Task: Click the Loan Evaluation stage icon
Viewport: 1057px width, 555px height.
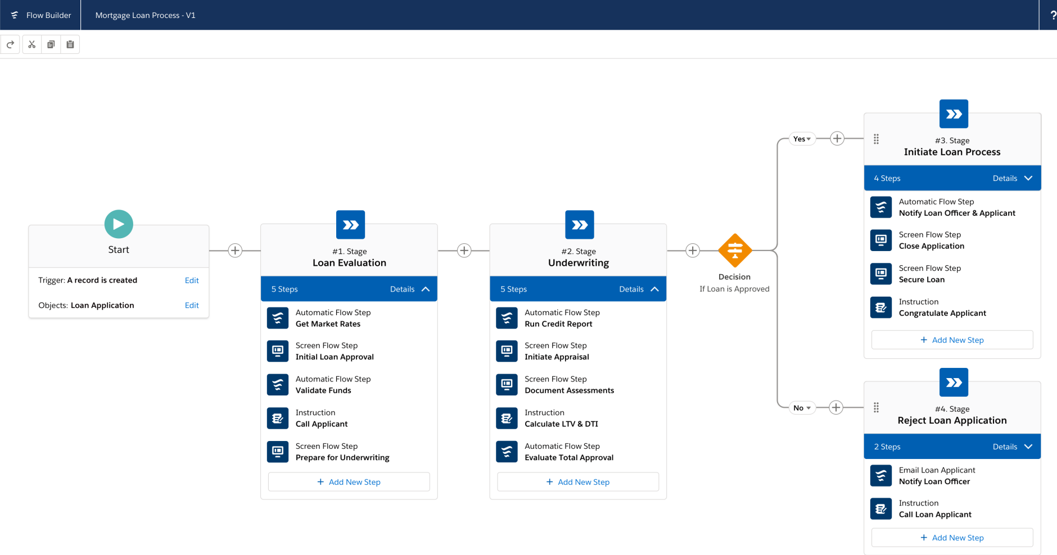Action: [x=350, y=225]
